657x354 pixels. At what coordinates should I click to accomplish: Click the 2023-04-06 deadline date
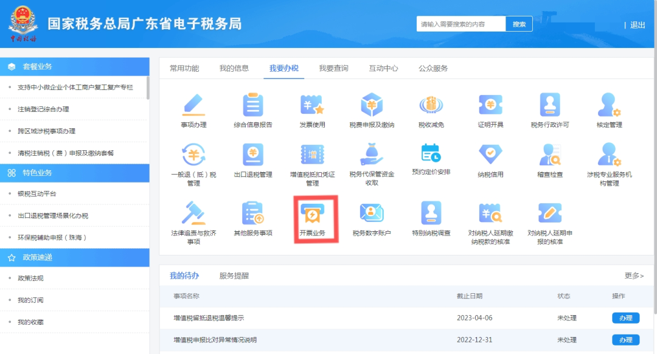pos(474,318)
